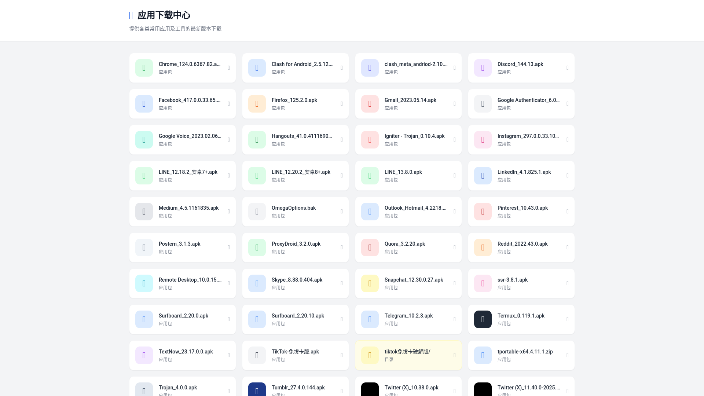Click the teal Google Voice icon

pos(144,140)
